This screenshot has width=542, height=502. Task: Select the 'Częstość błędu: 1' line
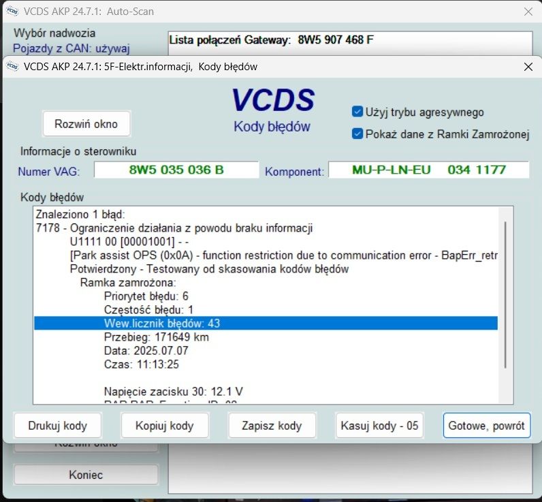click(266, 310)
